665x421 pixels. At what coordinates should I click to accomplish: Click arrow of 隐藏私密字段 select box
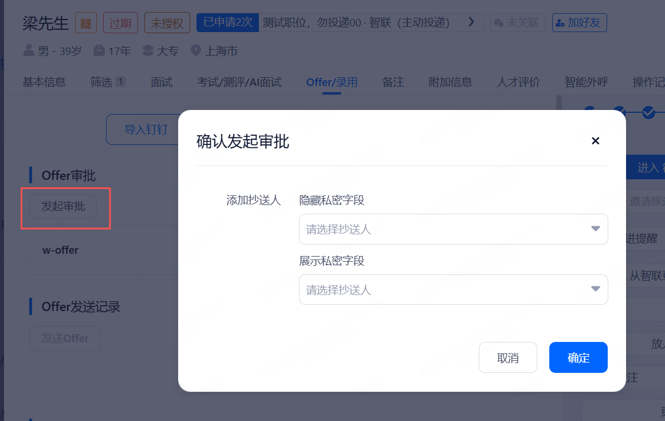[x=595, y=229]
